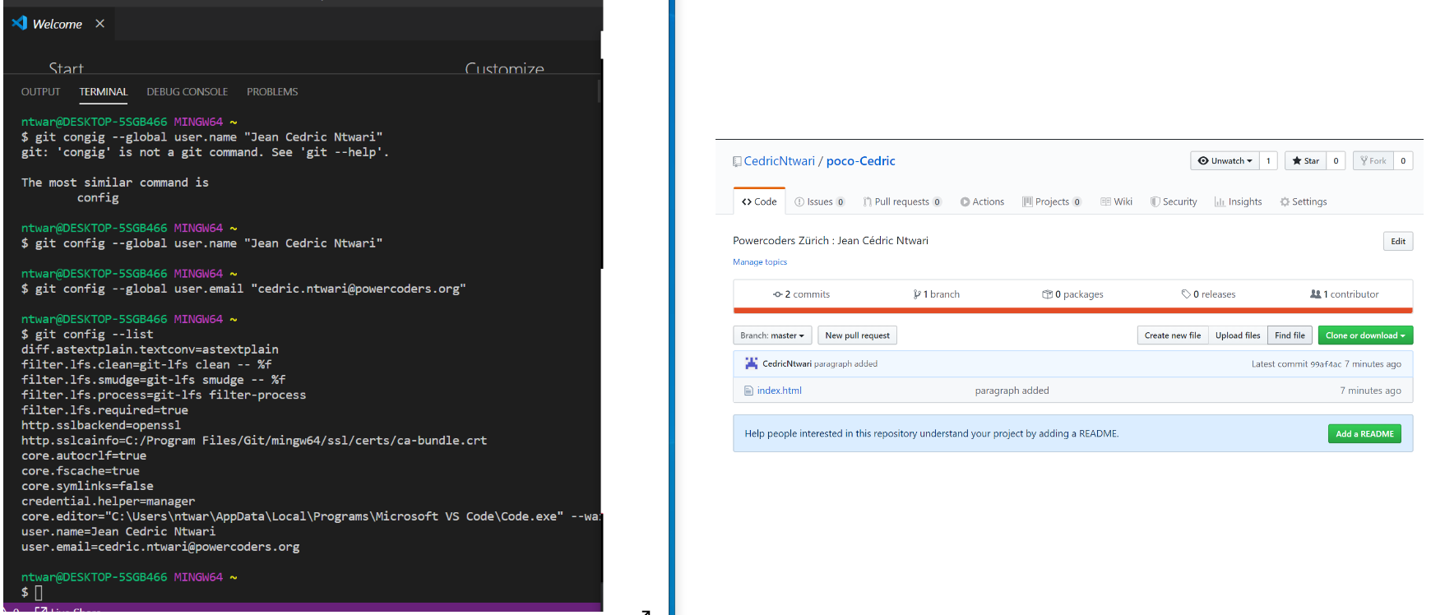Open latest commit message 'paragraph added'
1431x615 pixels.
click(845, 363)
